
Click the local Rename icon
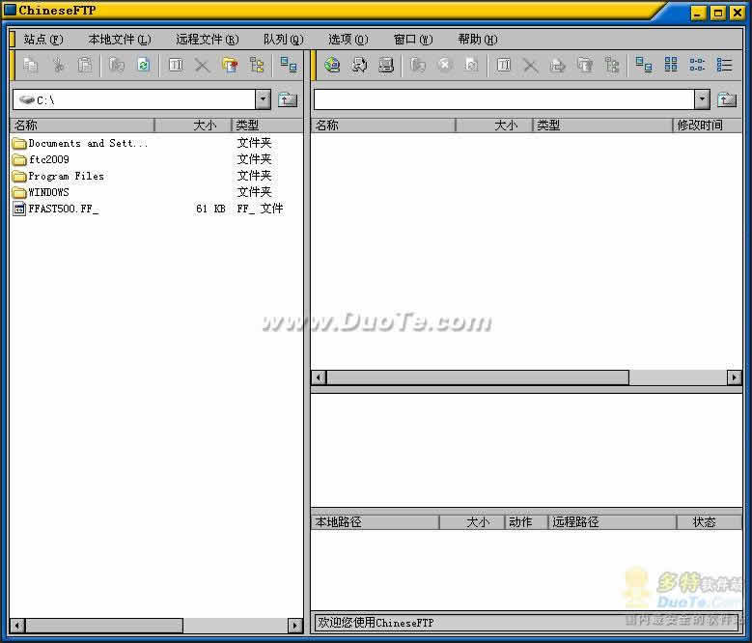click(x=176, y=65)
